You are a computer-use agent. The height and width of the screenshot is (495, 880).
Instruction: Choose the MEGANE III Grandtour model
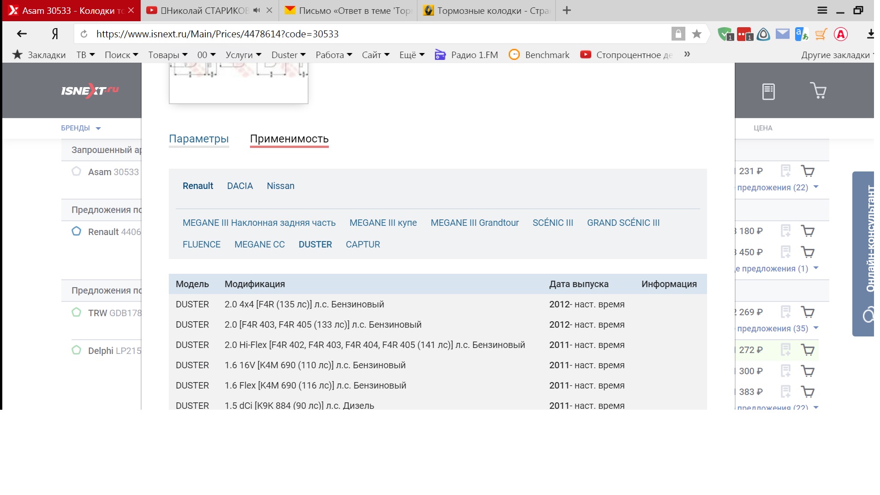click(475, 223)
